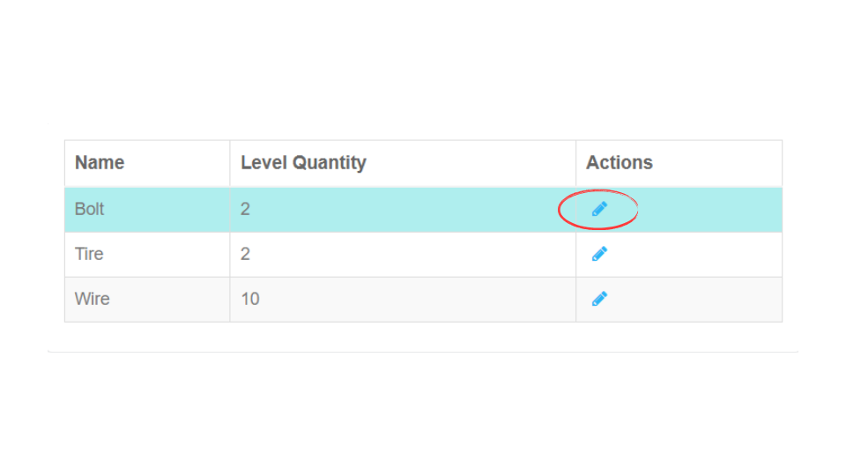Click Wire's level quantity value 10
846x476 pixels.
pos(250,299)
